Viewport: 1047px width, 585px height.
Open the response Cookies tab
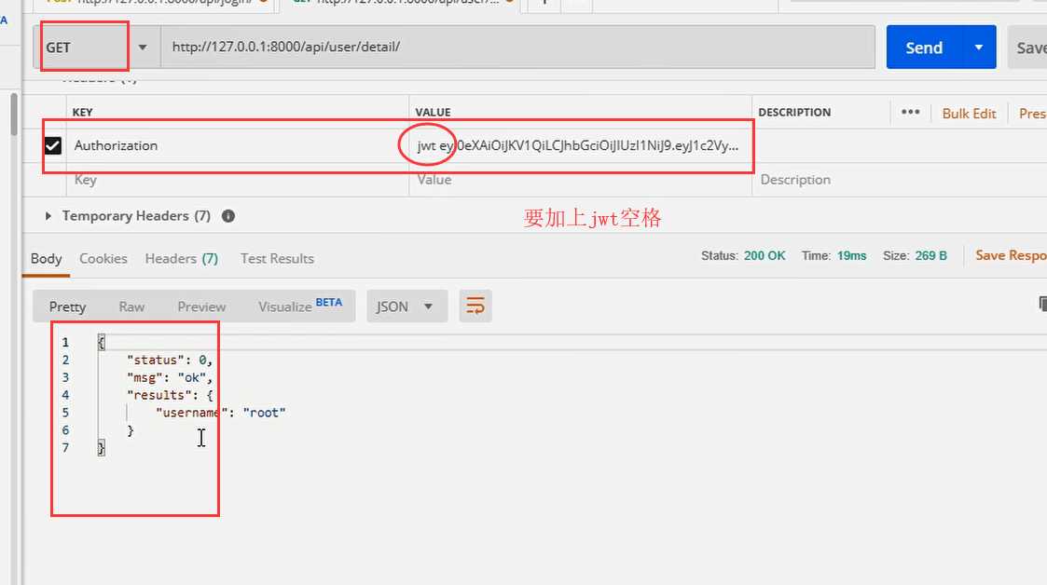pyautogui.click(x=103, y=259)
